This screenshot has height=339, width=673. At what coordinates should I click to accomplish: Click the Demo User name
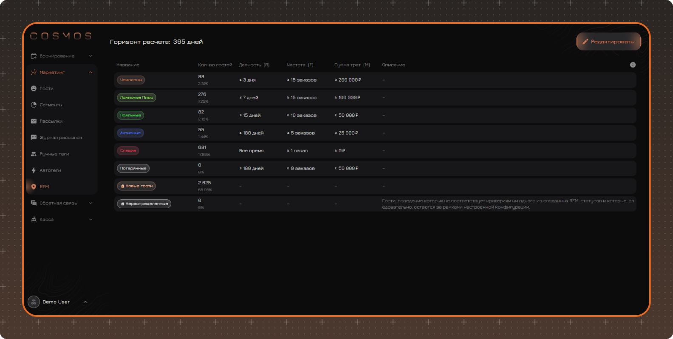coord(56,302)
